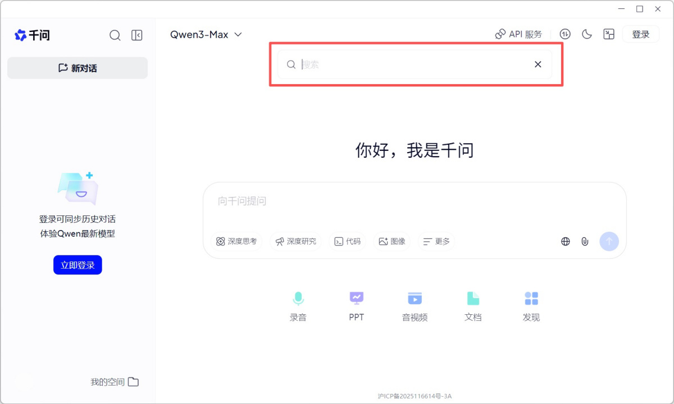Open 我的空间 folder in the sidebar

click(115, 382)
